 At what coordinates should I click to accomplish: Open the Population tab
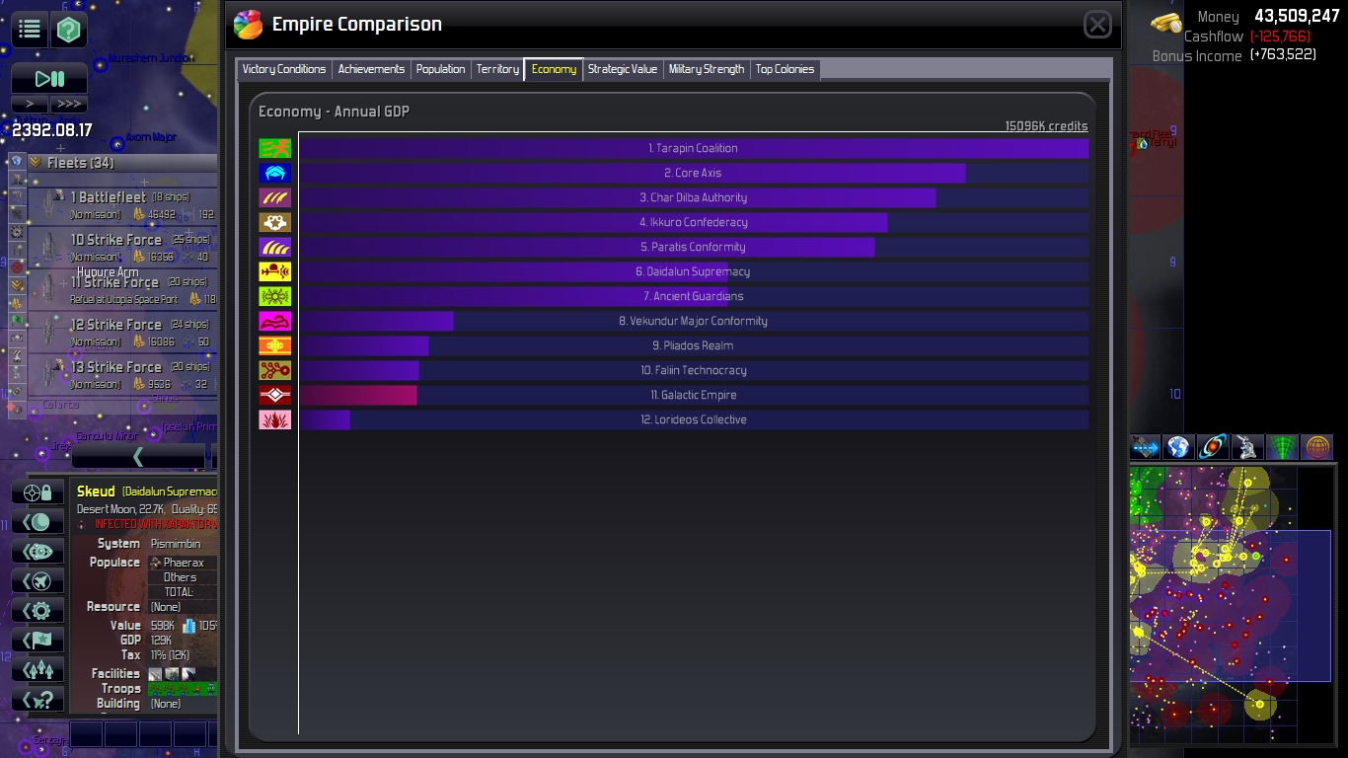(440, 69)
